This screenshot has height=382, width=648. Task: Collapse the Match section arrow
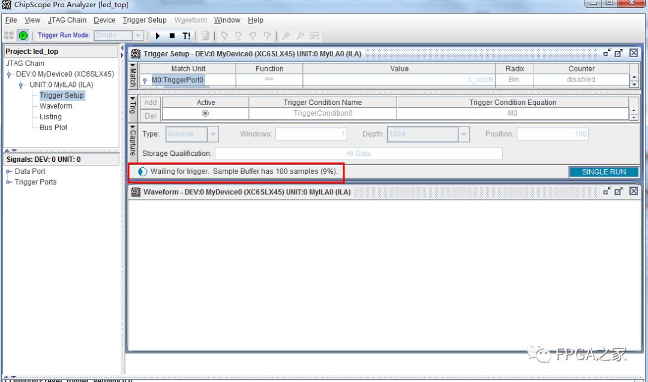pos(133,65)
